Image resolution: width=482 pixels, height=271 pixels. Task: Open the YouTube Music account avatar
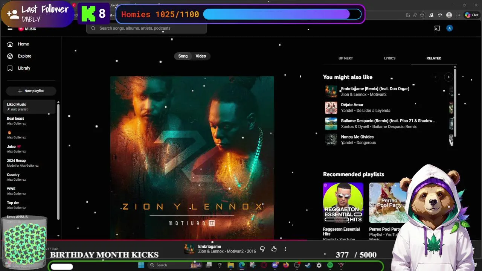449,28
